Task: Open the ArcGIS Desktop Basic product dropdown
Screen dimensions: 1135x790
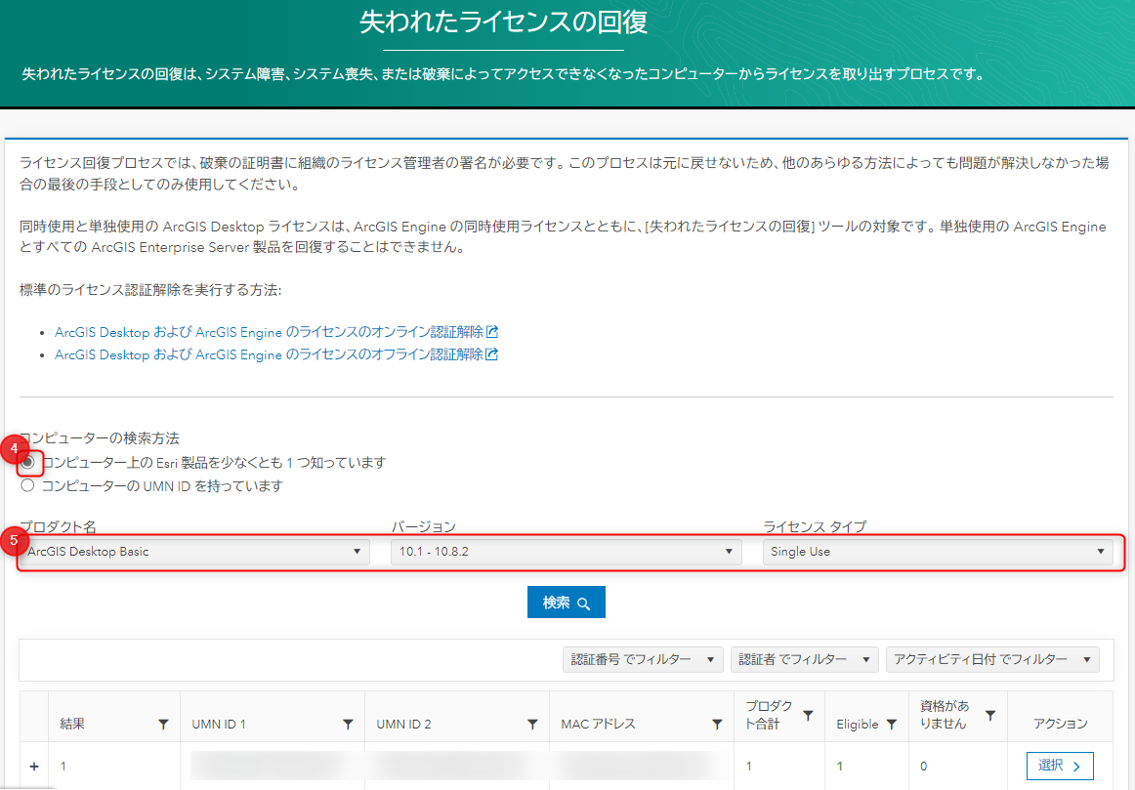Action: 194,552
